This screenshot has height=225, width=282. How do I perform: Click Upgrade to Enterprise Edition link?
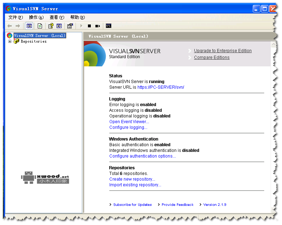pos(223,51)
